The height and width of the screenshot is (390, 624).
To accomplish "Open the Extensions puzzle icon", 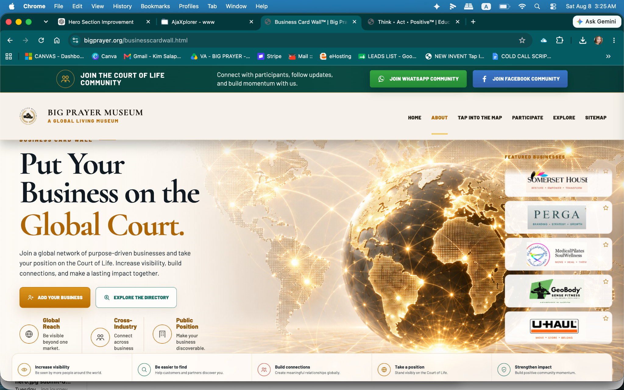I will click(560, 40).
